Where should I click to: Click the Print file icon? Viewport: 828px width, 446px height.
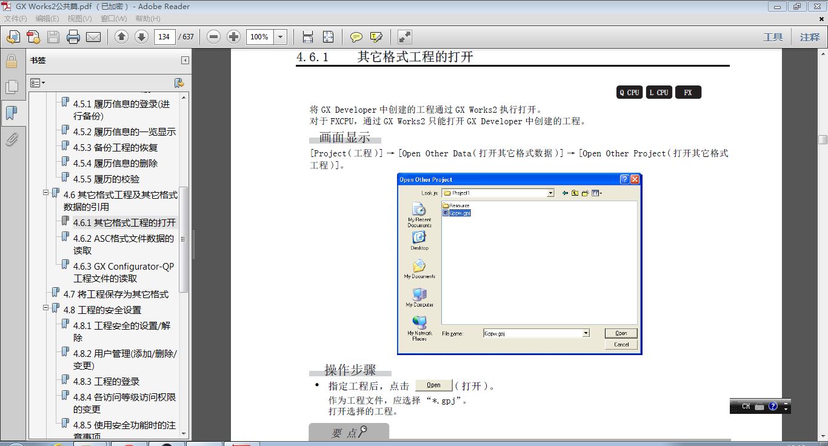tap(73, 37)
